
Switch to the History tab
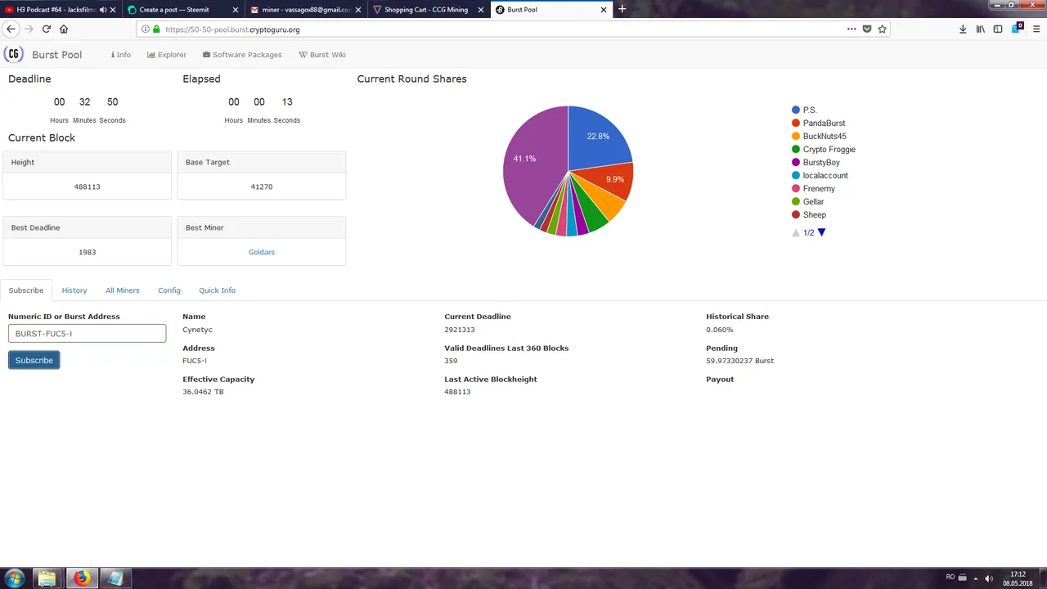point(74,290)
